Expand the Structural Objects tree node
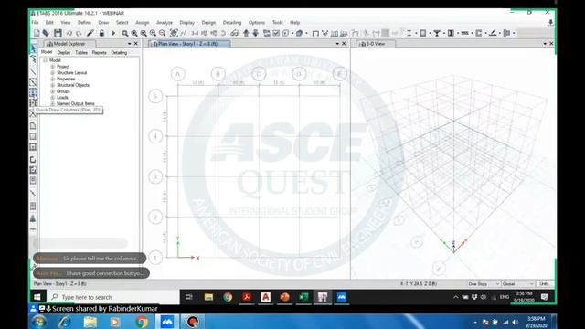 53,85
